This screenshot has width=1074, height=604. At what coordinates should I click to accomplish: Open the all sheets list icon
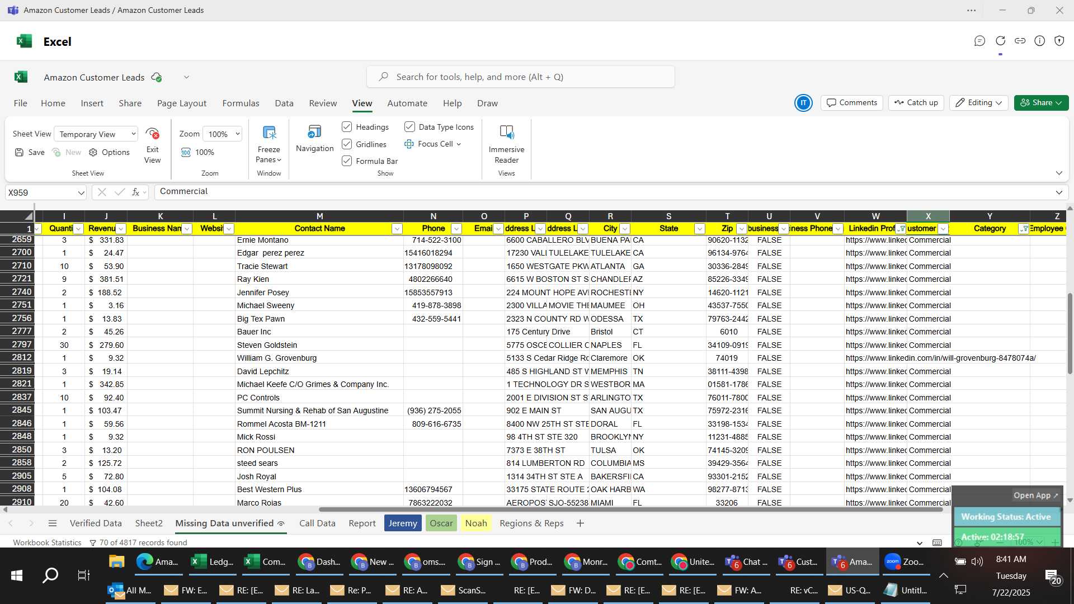tap(53, 523)
